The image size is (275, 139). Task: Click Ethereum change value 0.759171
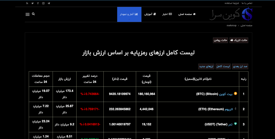pyautogui.click(x=90, y=109)
